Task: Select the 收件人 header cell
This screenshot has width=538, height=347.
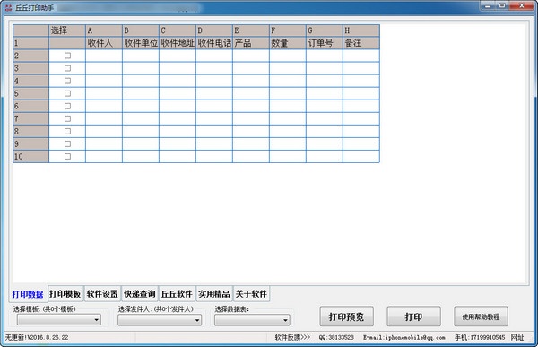Action: pos(104,43)
